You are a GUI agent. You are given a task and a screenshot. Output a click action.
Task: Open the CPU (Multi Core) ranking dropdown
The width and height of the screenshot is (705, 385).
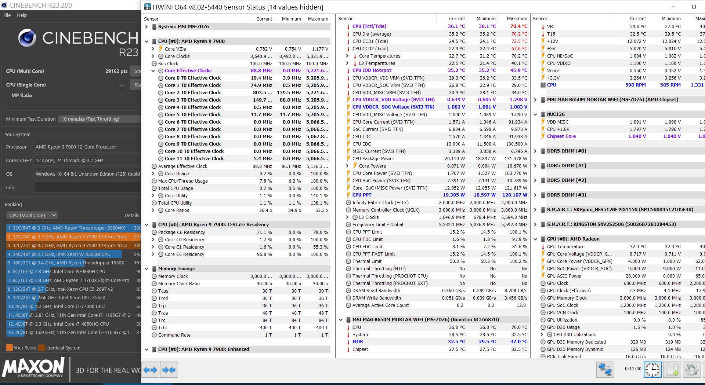(32, 215)
